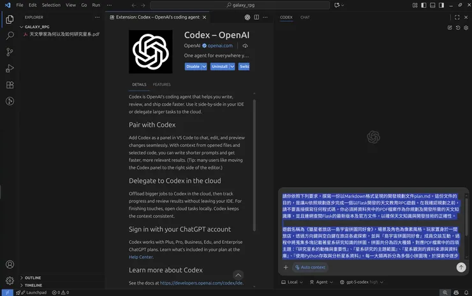Open Codex task history

458,27
